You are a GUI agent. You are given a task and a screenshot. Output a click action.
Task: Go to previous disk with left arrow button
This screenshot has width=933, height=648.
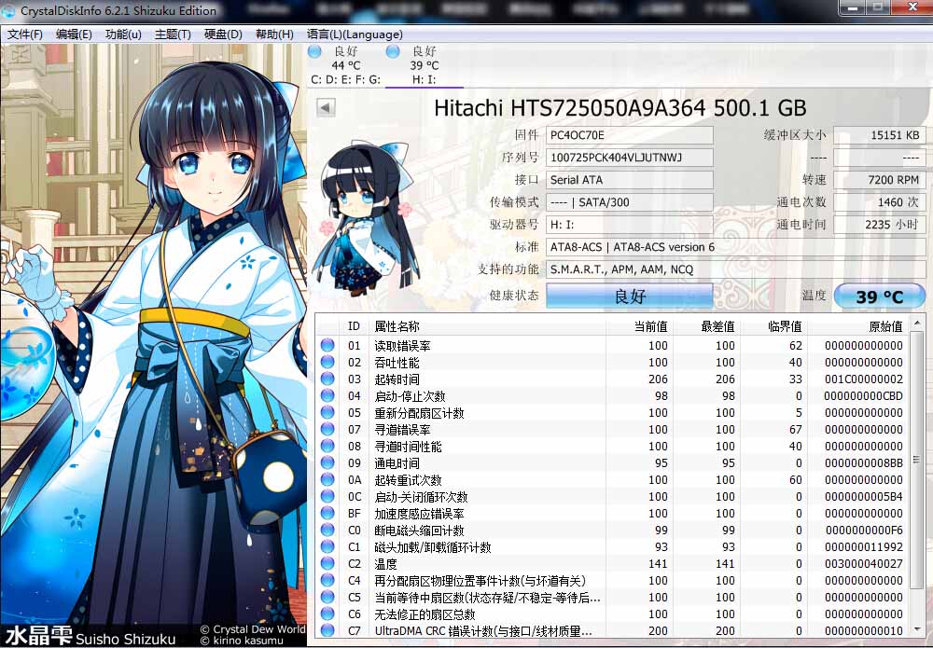pyautogui.click(x=325, y=108)
